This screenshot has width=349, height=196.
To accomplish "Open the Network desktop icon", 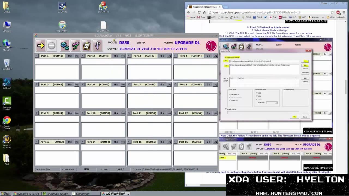I will click(7, 46).
